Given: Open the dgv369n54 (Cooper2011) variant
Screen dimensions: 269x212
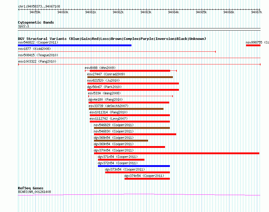Looking at the screenshot, I should tap(114, 144).
